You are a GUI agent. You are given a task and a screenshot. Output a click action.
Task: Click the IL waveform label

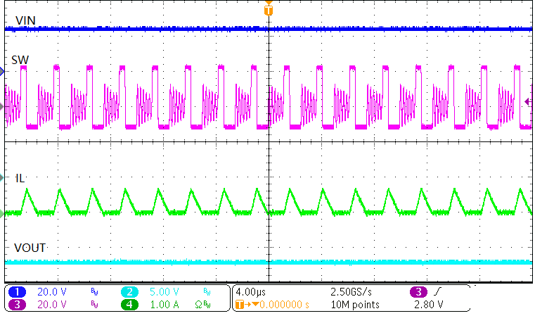20,178
